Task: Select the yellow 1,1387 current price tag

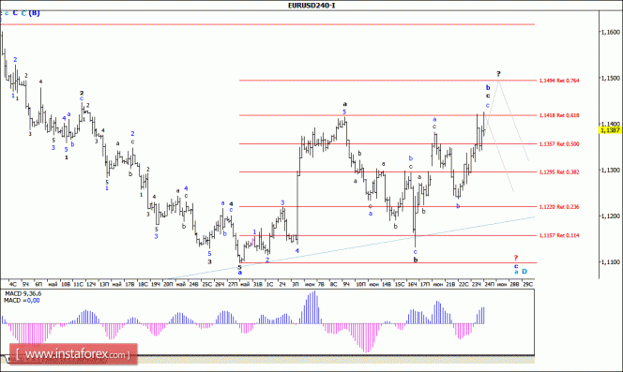Action: pos(610,130)
